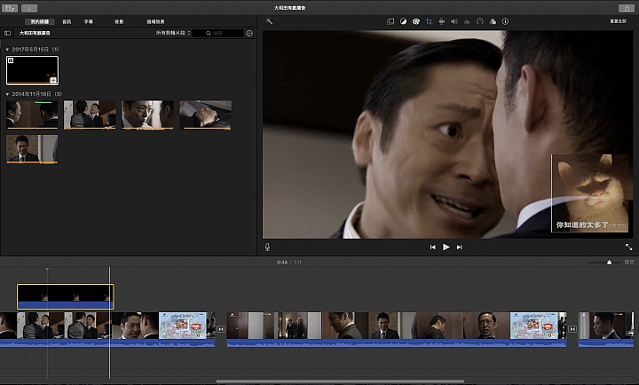
Task: Click the transition icon between the first and second clip groups
Action: point(221,329)
